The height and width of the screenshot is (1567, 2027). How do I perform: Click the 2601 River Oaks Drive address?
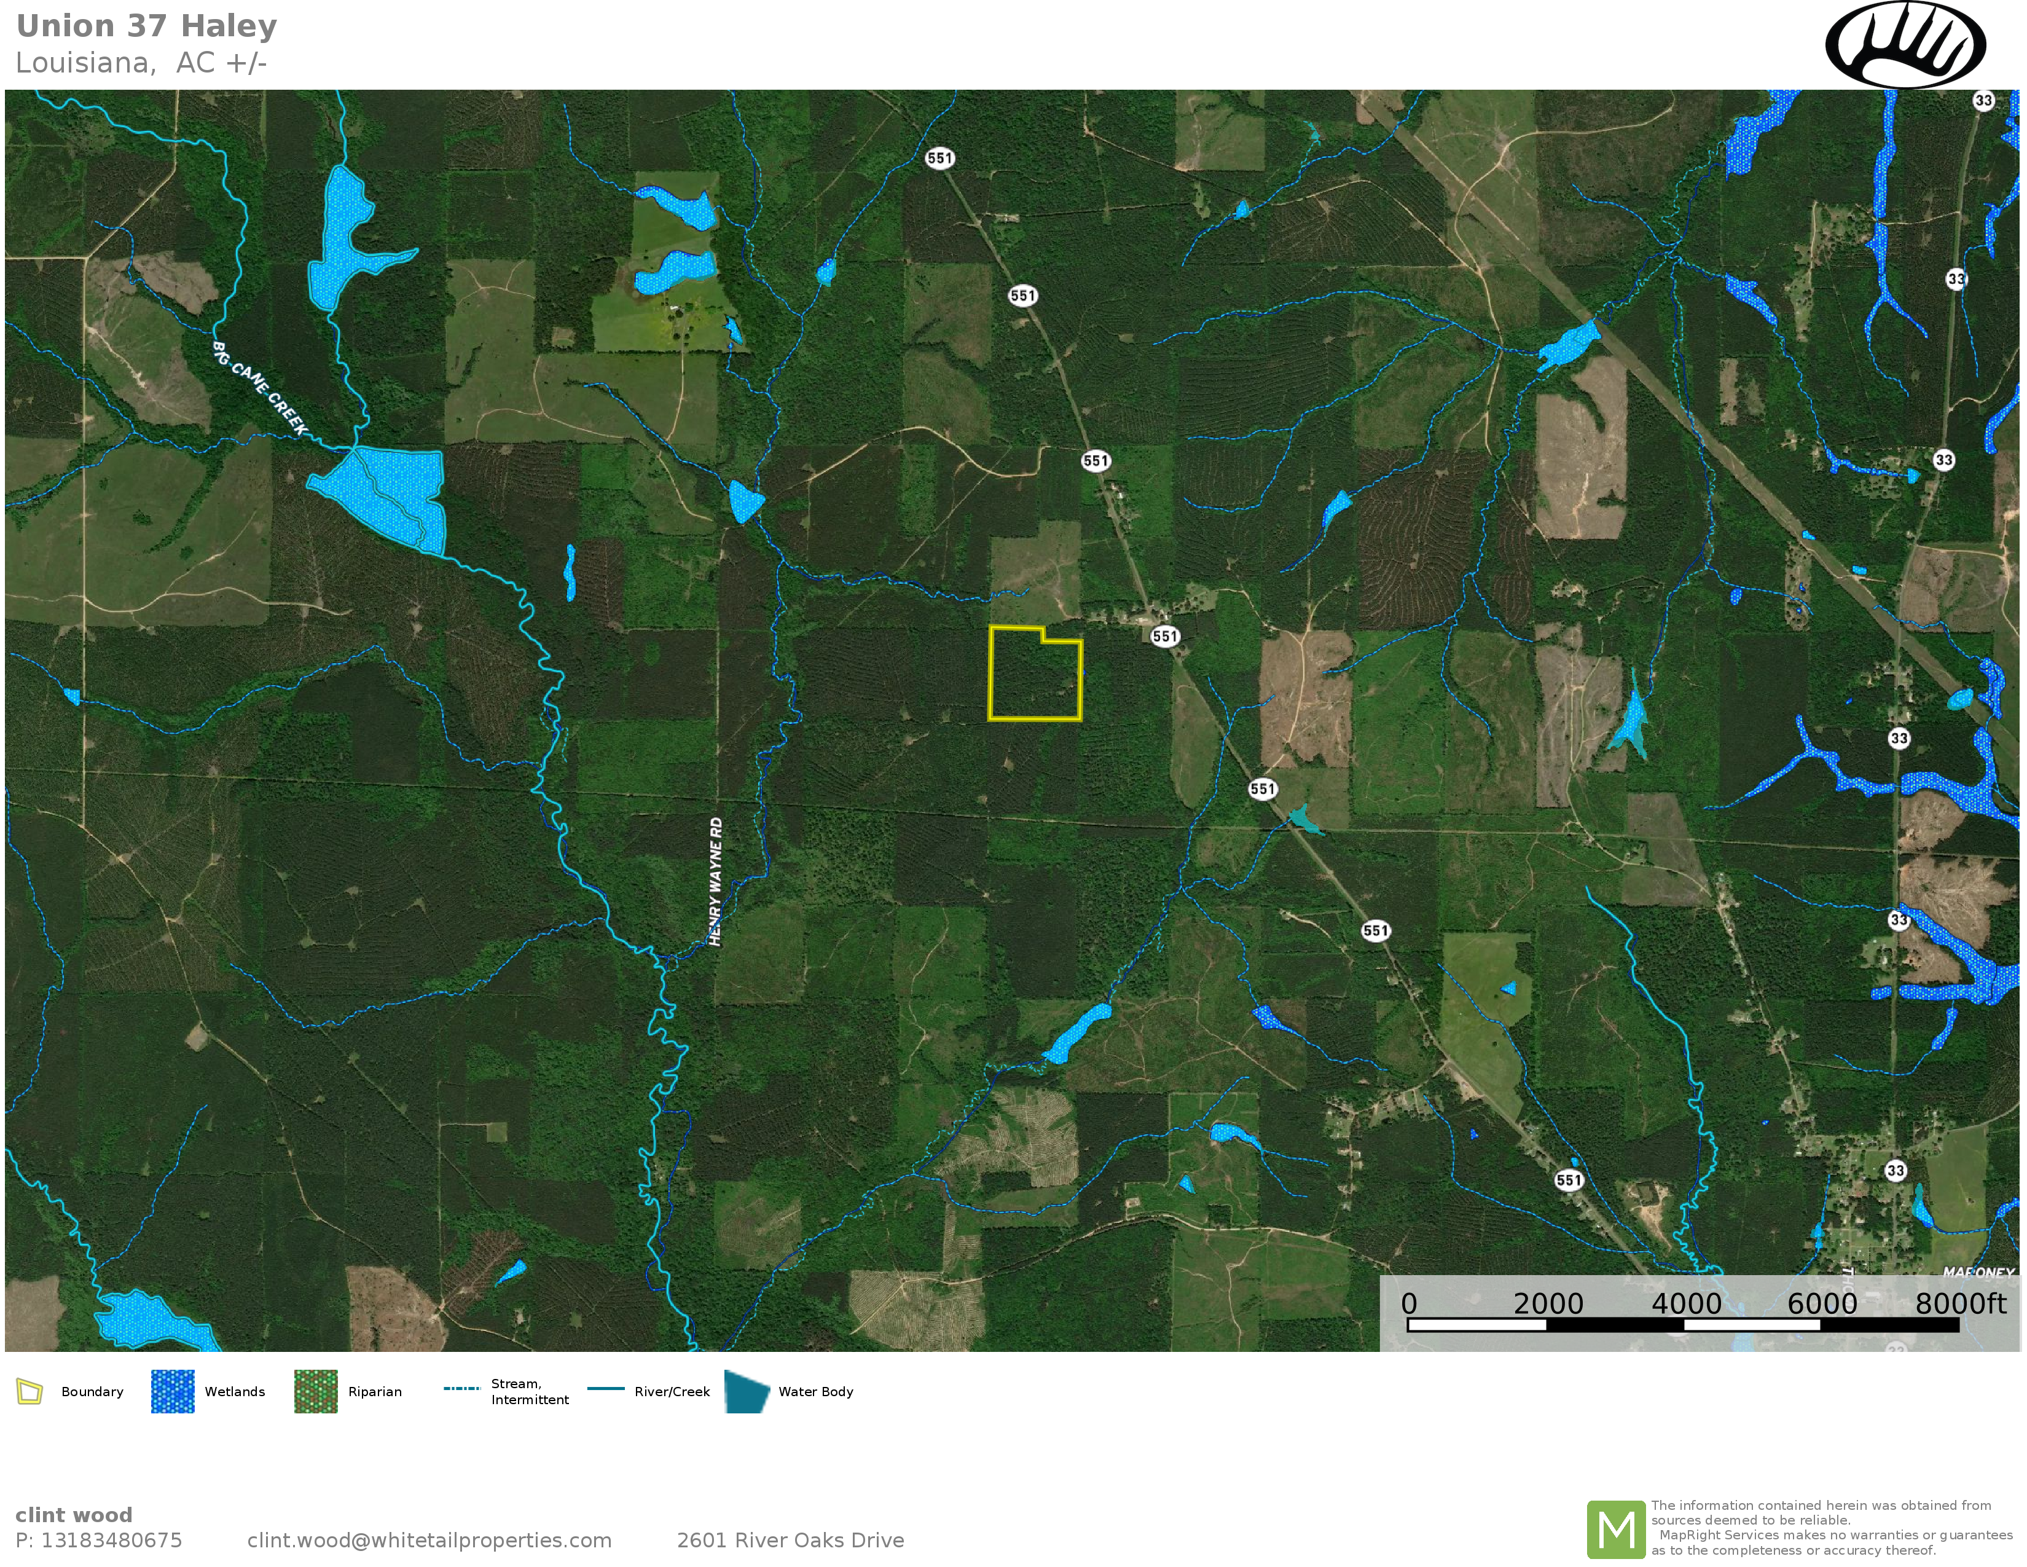790,1540
